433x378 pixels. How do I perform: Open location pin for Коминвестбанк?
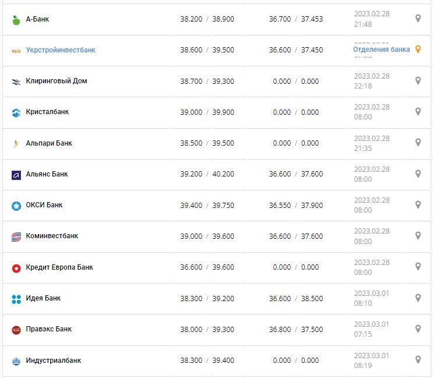click(418, 236)
